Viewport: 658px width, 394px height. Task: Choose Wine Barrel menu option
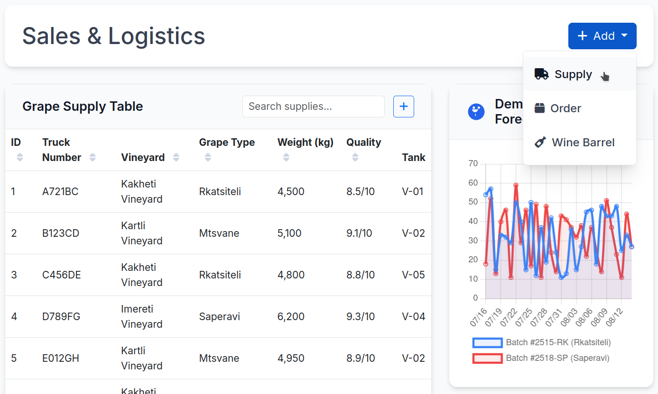(583, 143)
